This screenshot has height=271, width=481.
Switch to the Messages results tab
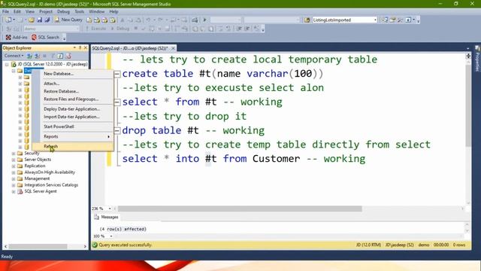pos(106,218)
